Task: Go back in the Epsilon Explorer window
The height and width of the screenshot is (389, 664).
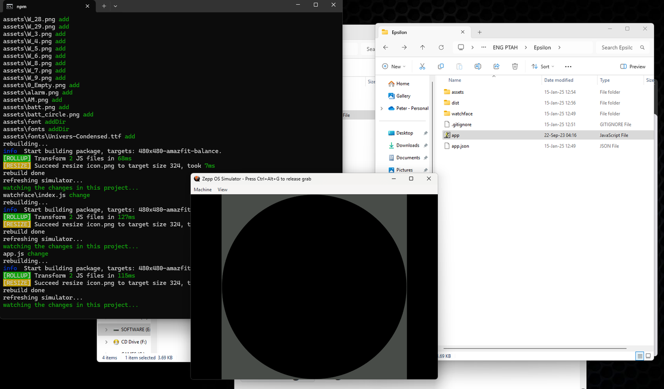Action: tap(385, 47)
